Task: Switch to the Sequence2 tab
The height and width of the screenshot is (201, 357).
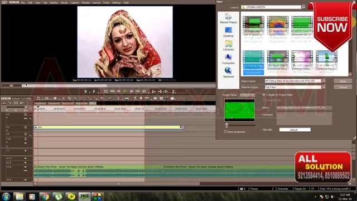Action: (x=54, y=103)
